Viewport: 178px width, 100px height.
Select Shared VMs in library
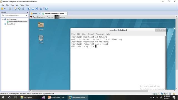[11, 24]
